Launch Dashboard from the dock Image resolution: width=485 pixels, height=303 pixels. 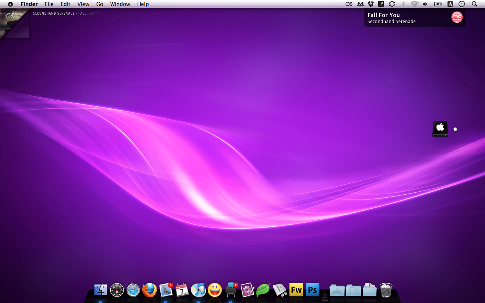[117, 290]
